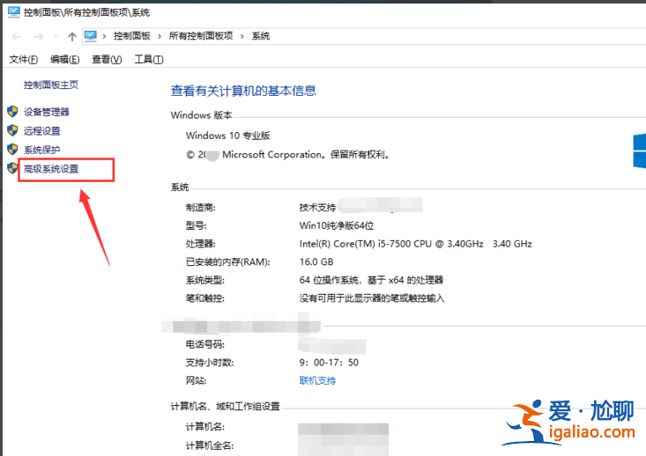Select the heading 查看有关计算机的基本信息

pos(243,91)
